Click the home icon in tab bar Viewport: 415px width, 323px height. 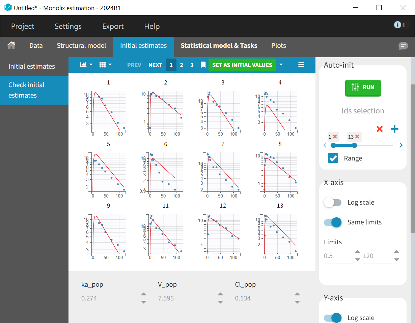[11, 45]
